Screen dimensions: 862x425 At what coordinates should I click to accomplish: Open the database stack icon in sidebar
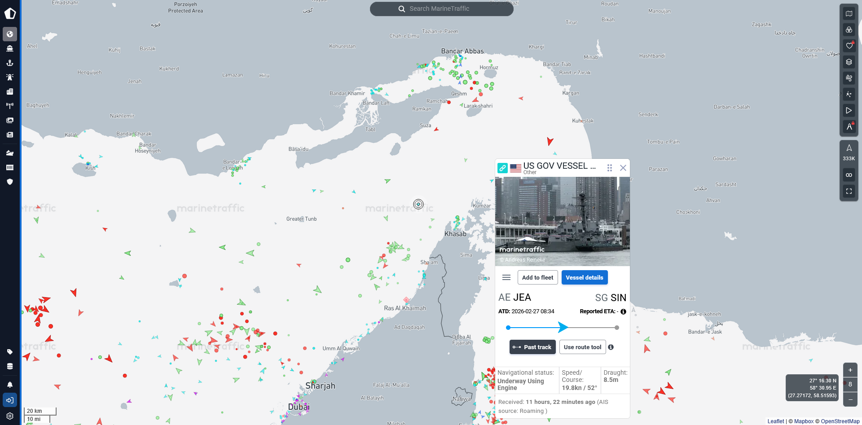(10, 366)
